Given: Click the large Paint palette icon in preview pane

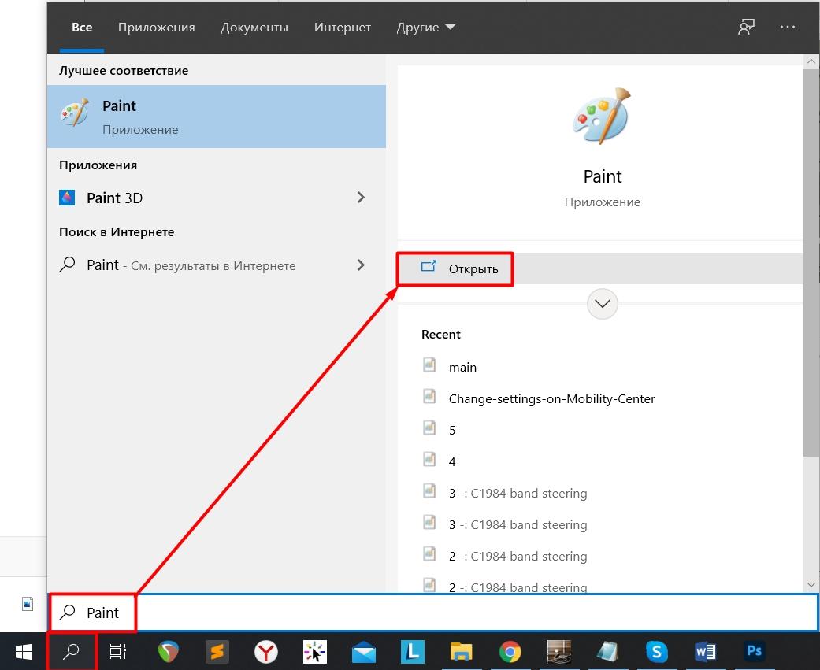Looking at the screenshot, I should click(603, 116).
